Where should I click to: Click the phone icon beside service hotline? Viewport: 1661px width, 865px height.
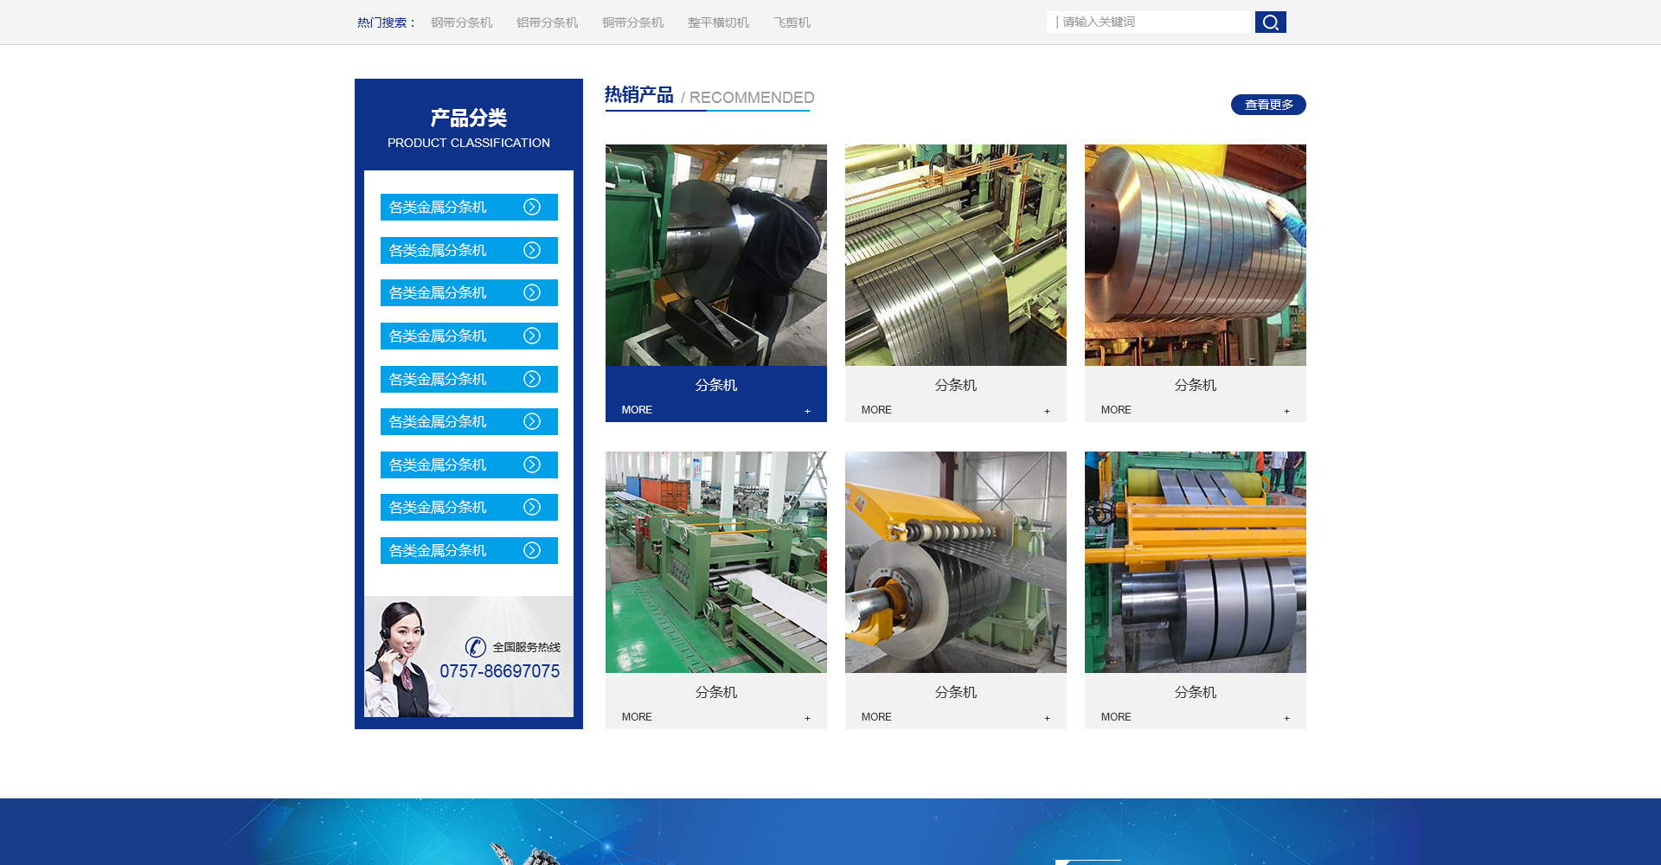click(x=475, y=647)
